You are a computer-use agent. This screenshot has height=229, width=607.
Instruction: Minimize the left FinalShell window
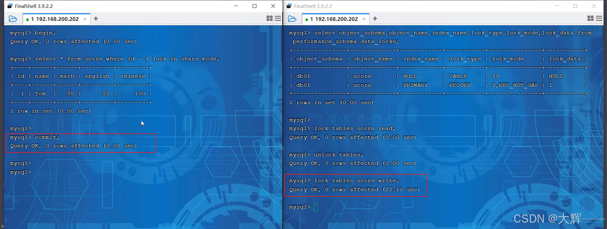[236, 6]
